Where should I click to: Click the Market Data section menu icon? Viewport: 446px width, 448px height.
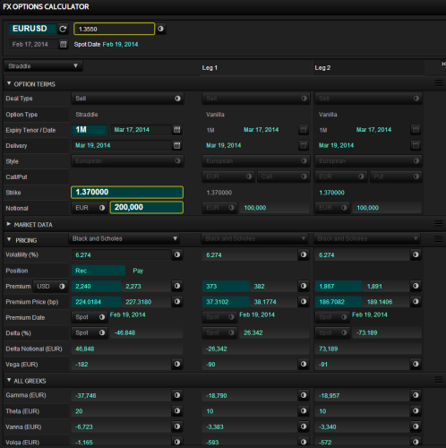438,223
